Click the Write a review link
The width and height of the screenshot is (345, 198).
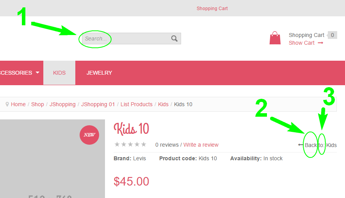[x=201, y=145]
